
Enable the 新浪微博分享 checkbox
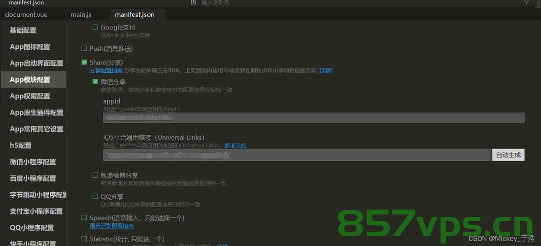tap(95, 175)
